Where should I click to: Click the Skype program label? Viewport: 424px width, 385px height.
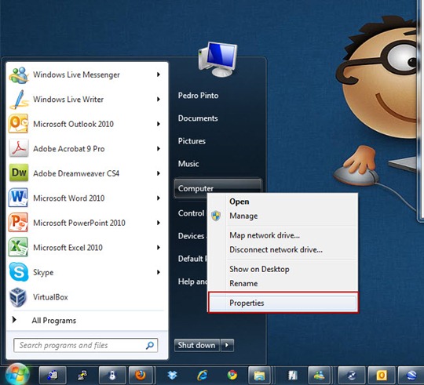pos(43,272)
